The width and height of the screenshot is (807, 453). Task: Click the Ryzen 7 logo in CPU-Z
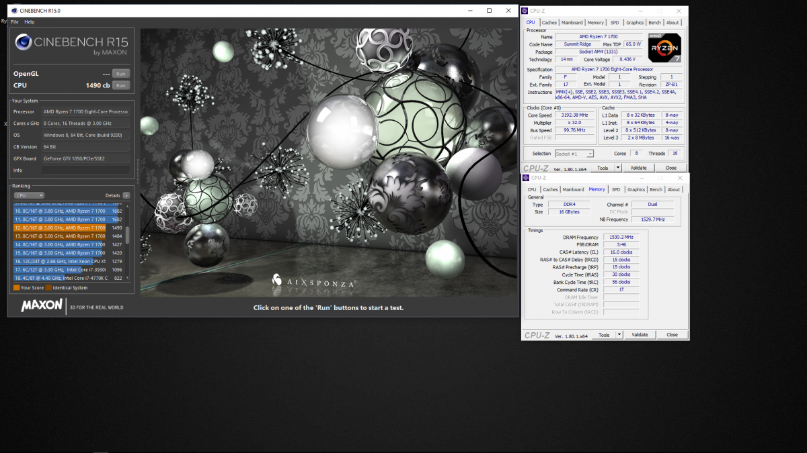pyautogui.click(x=664, y=48)
